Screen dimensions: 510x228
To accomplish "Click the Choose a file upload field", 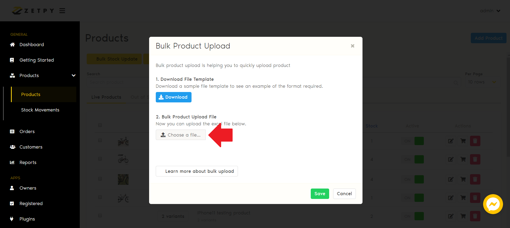I will click(x=181, y=135).
